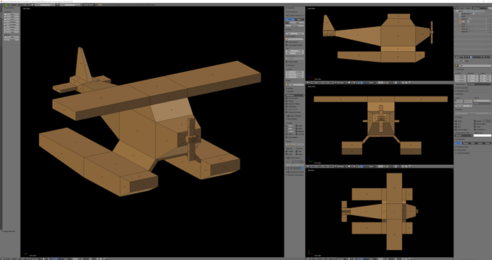Open the screen layout browse icon
The height and width of the screenshot is (260, 492).
[x=32, y=5]
